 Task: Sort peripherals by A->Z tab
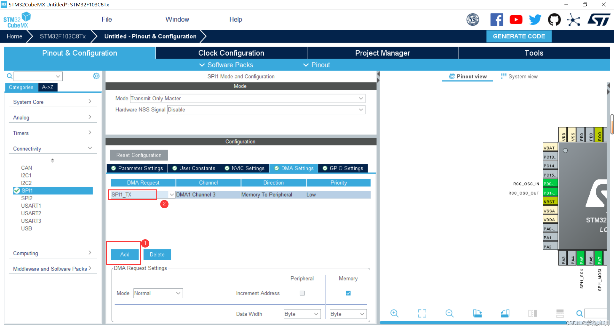coord(48,87)
